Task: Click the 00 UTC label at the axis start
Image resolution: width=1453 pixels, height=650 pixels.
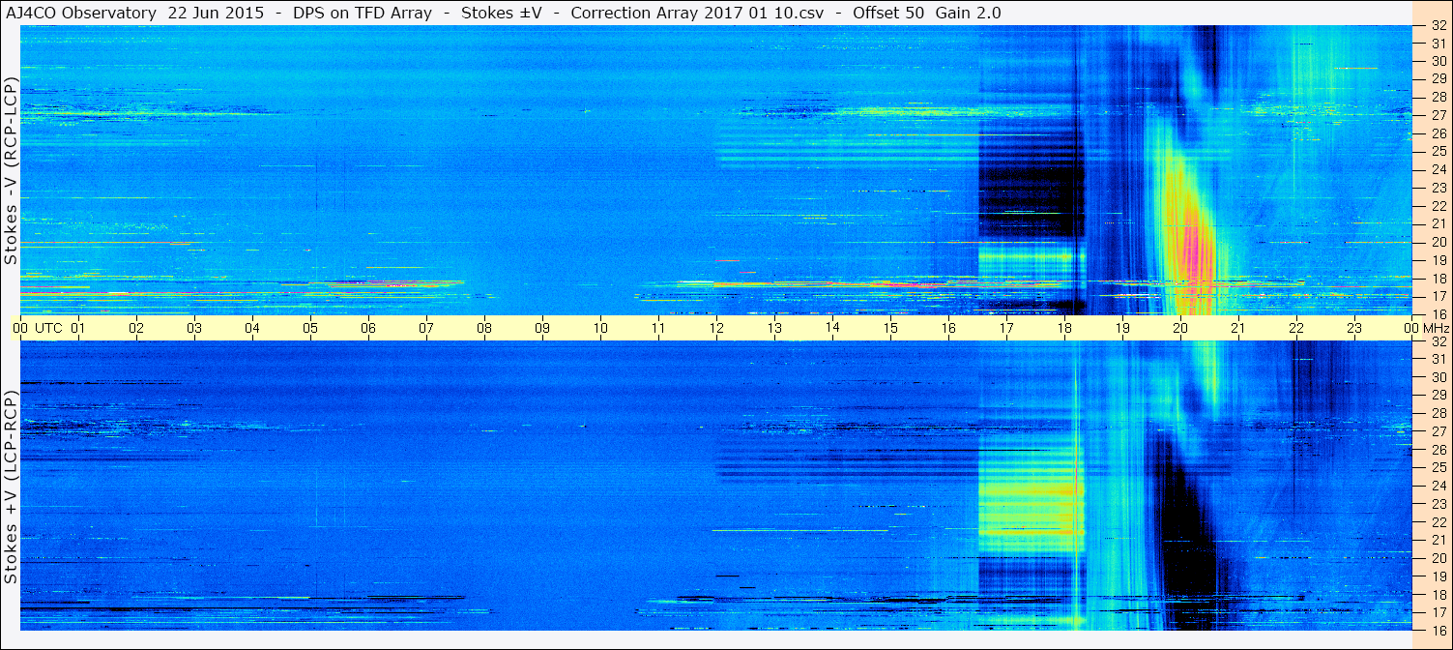Action: pyautogui.click(x=38, y=328)
